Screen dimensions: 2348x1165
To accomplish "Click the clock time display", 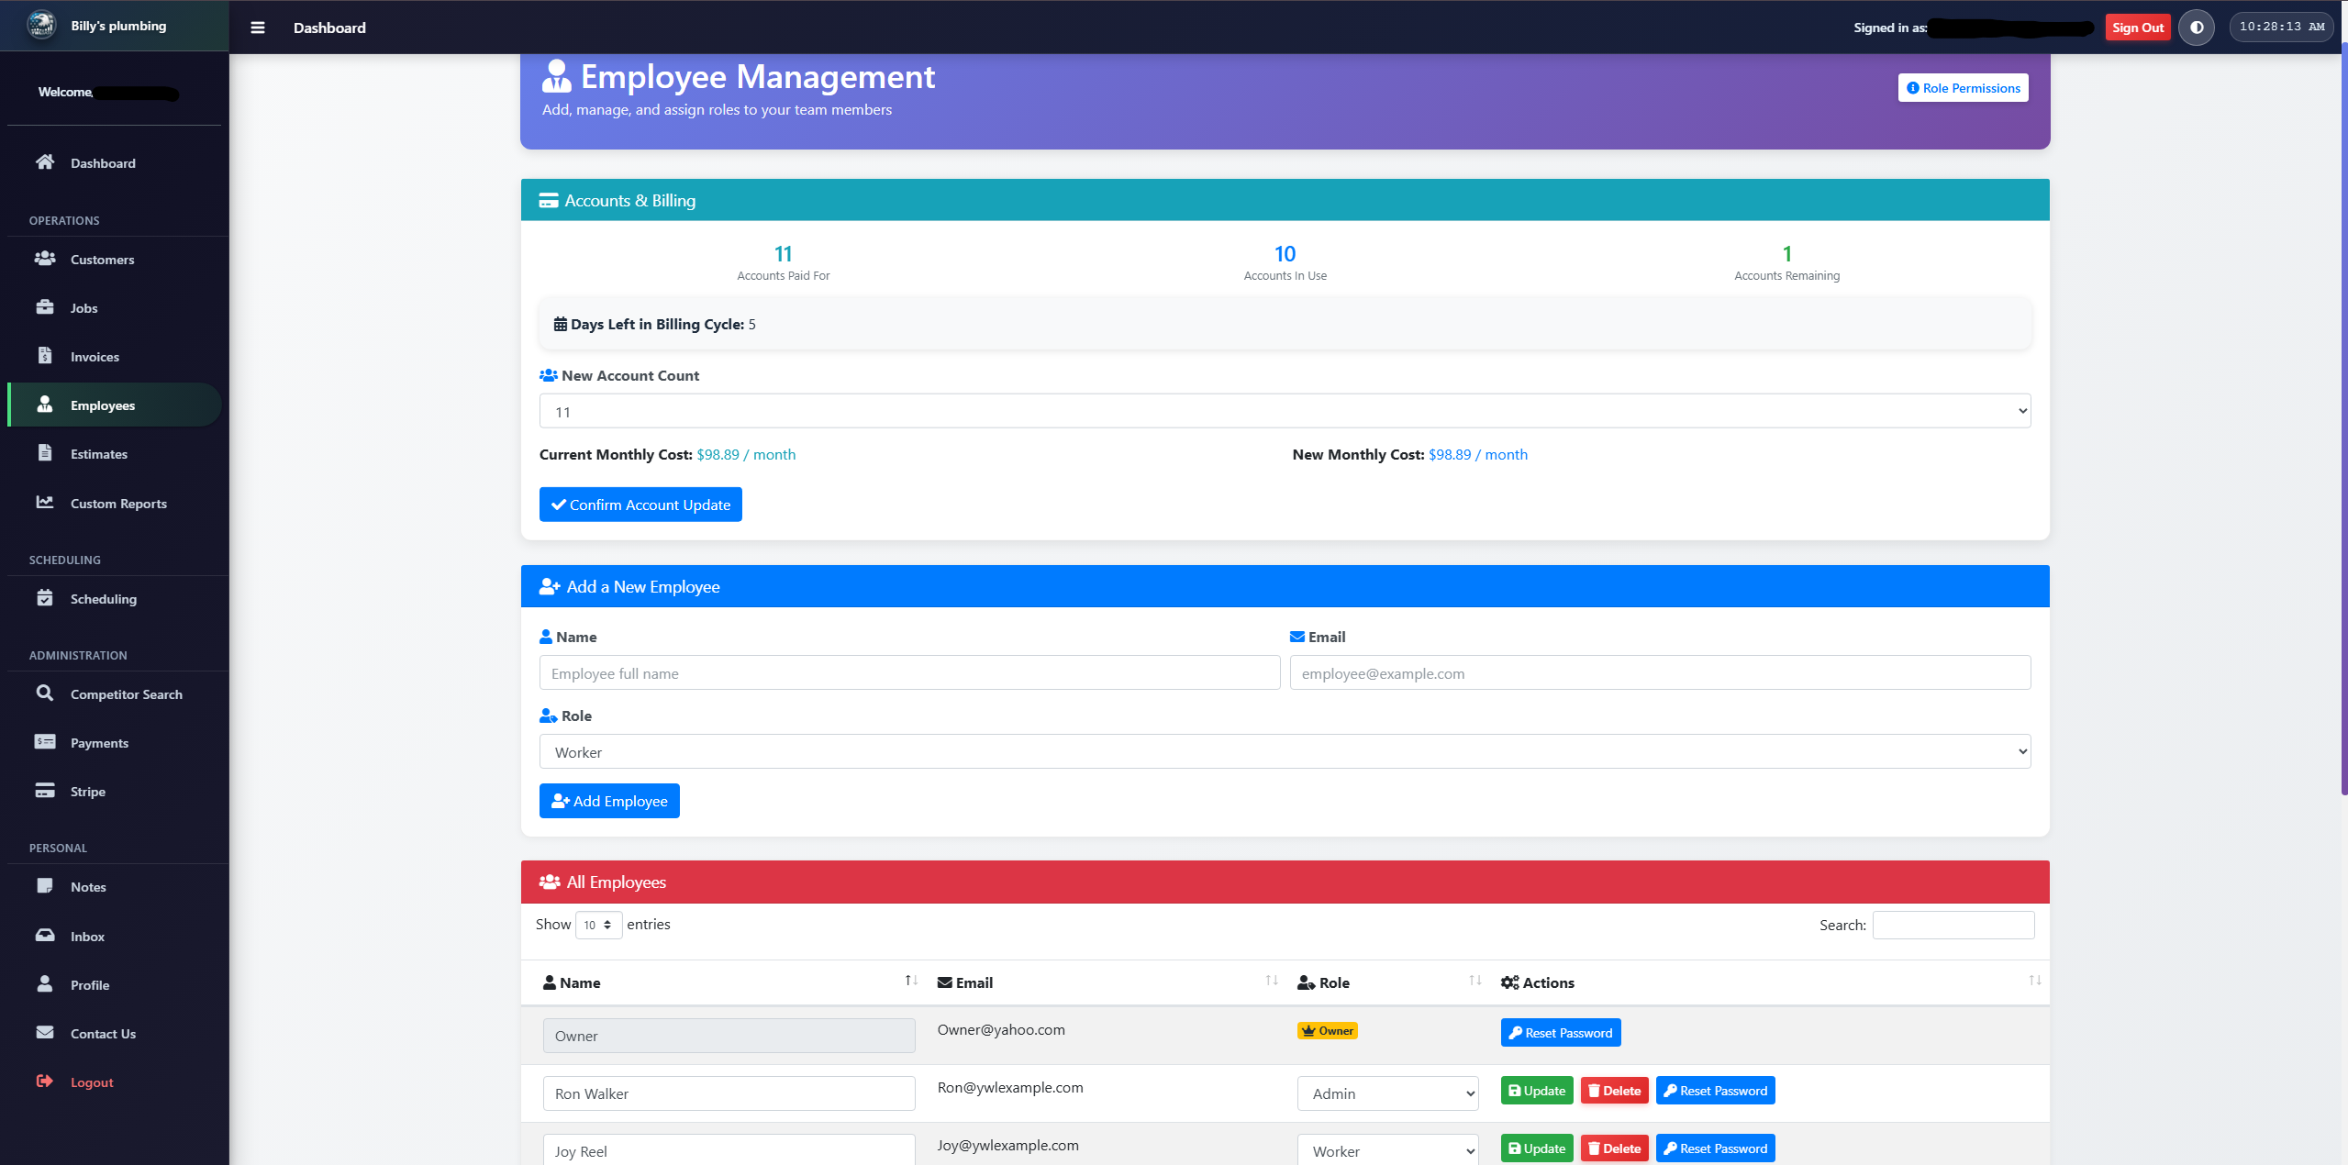I will pos(2281,27).
